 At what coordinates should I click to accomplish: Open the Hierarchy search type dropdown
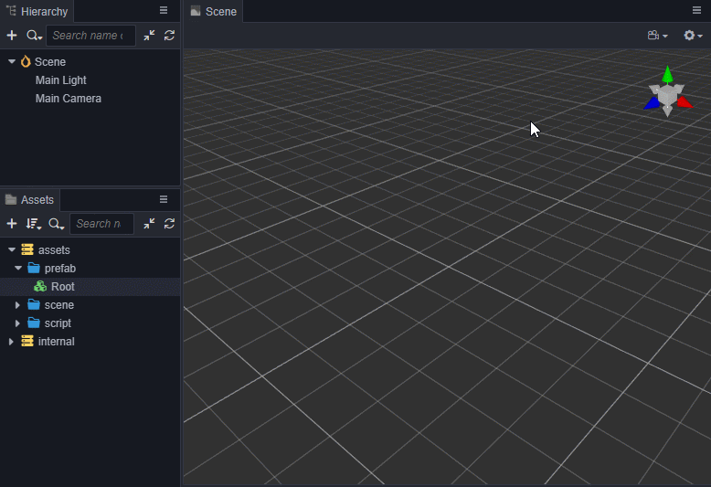coord(34,36)
